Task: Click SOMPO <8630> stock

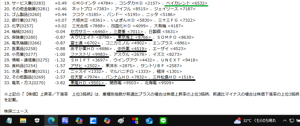Action: click(175, 37)
